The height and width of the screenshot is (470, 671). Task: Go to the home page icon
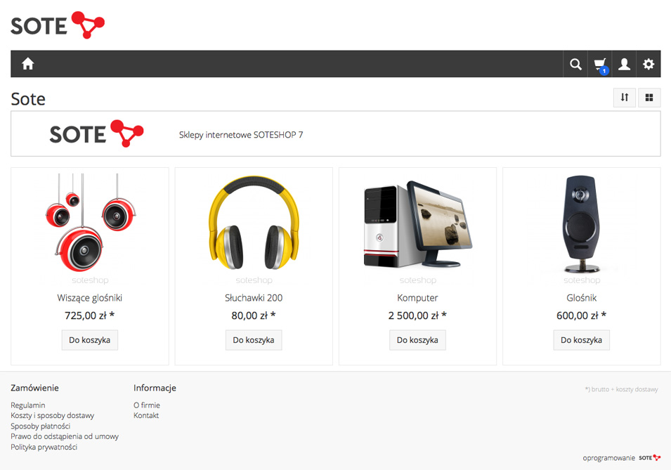pyautogui.click(x=28, y=64)
